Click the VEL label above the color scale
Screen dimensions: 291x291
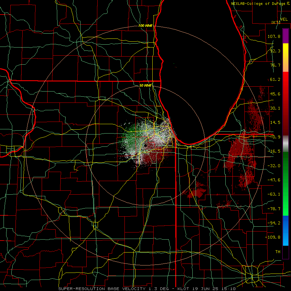point(284,19)
